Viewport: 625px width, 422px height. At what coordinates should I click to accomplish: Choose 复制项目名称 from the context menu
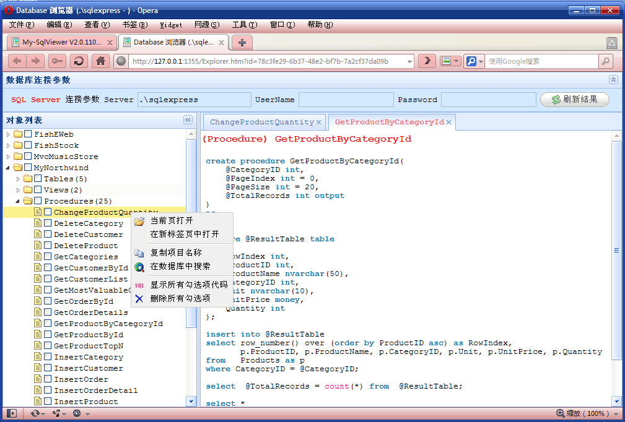(182, 252)
